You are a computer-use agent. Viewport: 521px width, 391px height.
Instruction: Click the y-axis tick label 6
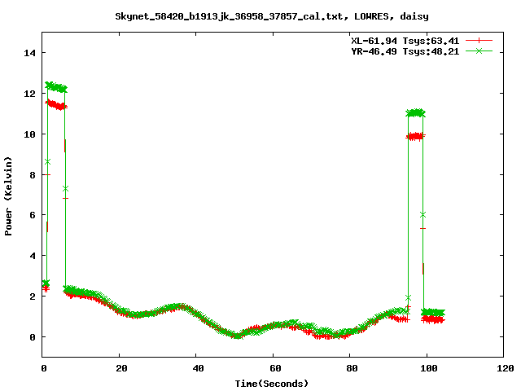pos(33,215)
